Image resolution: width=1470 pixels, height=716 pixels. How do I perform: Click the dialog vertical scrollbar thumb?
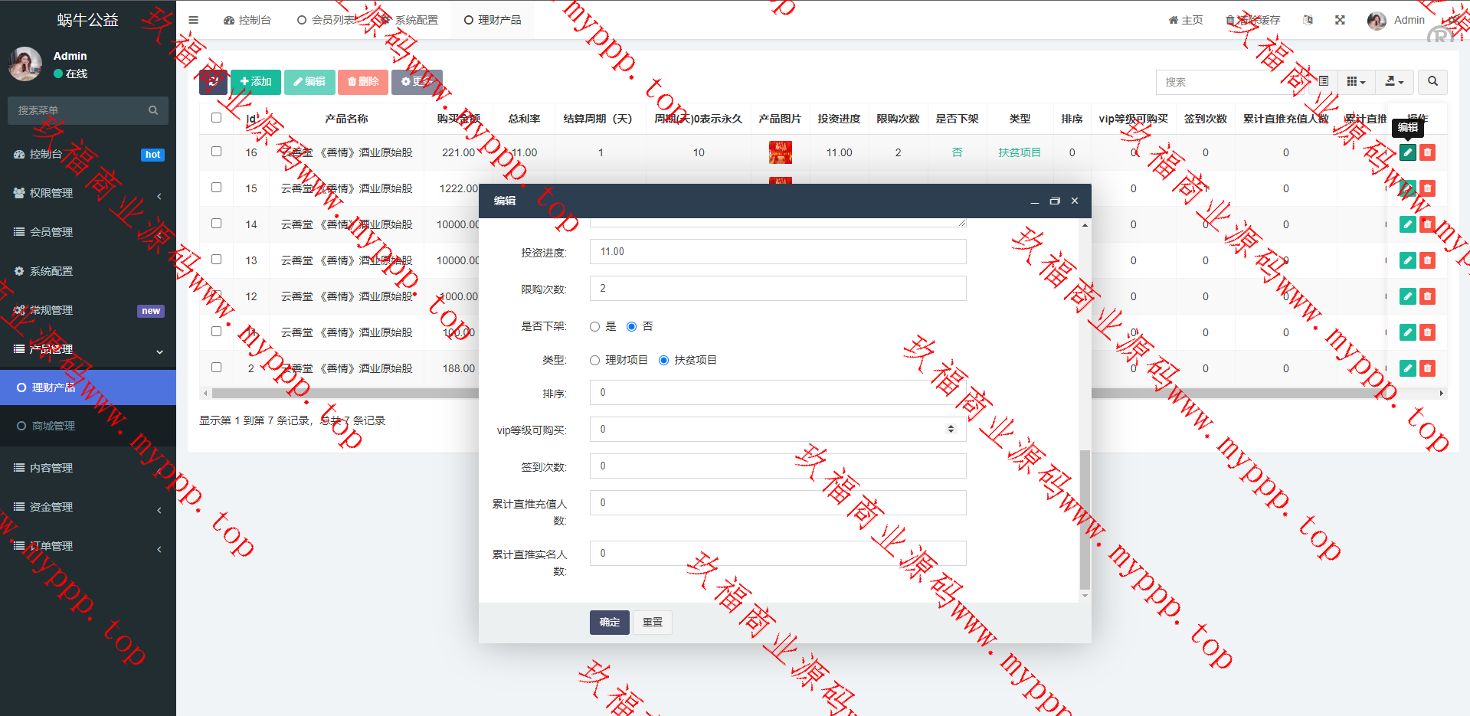1084,521
